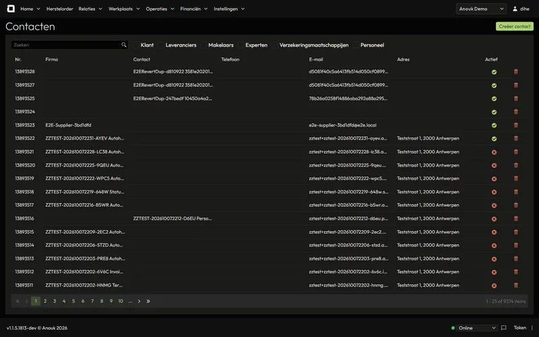Viewport: 539px width, 337px height.
Task: Toggle the Makelaars filter checkbox
Action: (204, 45)
